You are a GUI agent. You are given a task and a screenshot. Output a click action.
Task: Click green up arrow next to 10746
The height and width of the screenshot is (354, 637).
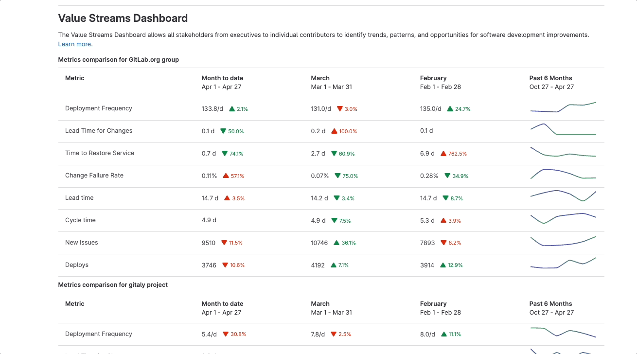click(336, 243)
